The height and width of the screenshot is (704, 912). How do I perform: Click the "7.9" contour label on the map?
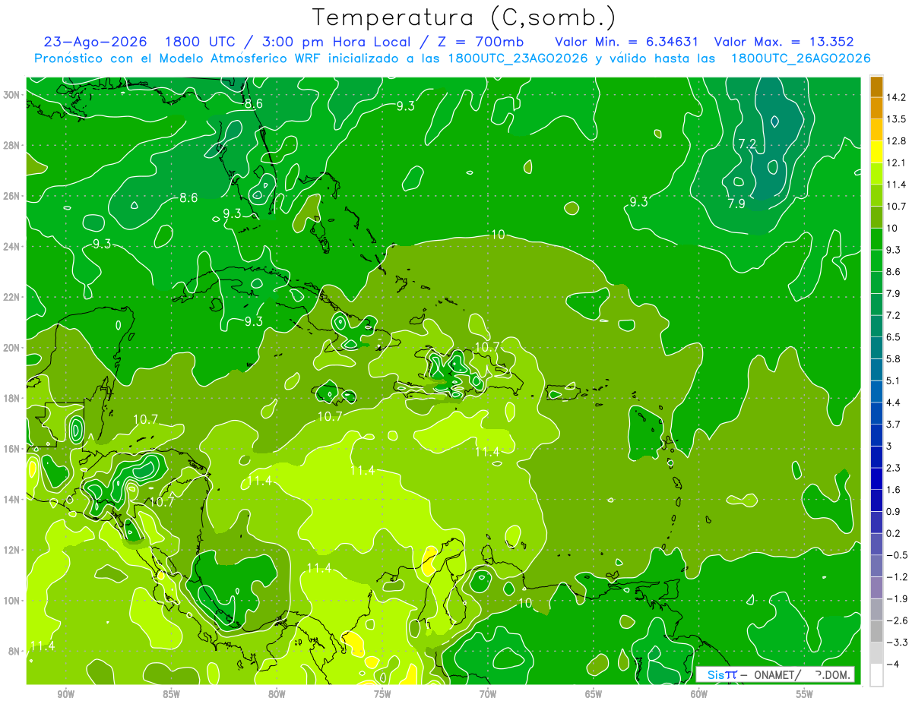(736, 204)
